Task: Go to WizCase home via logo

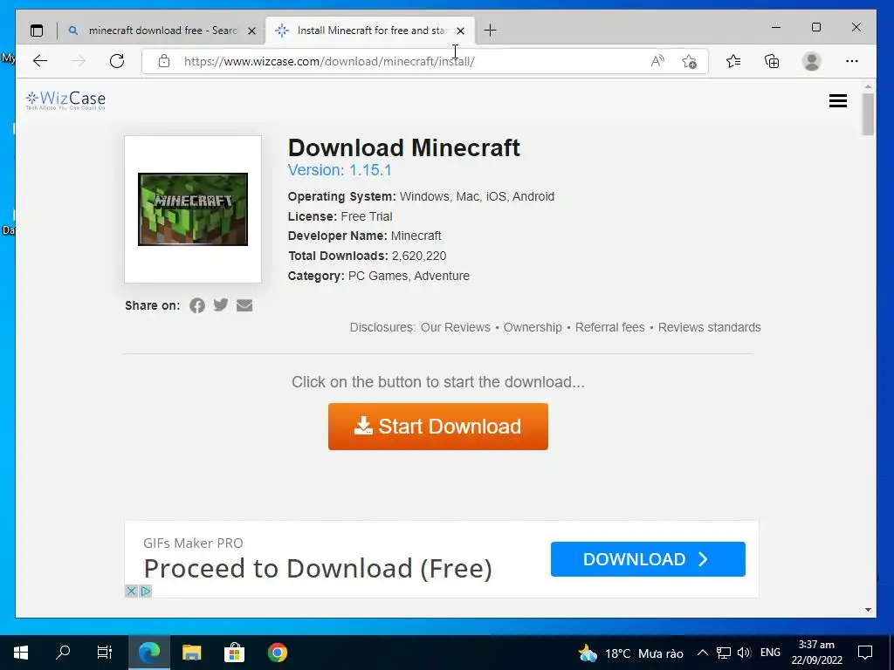Action: pyautogui.click(x=65, y=100)
